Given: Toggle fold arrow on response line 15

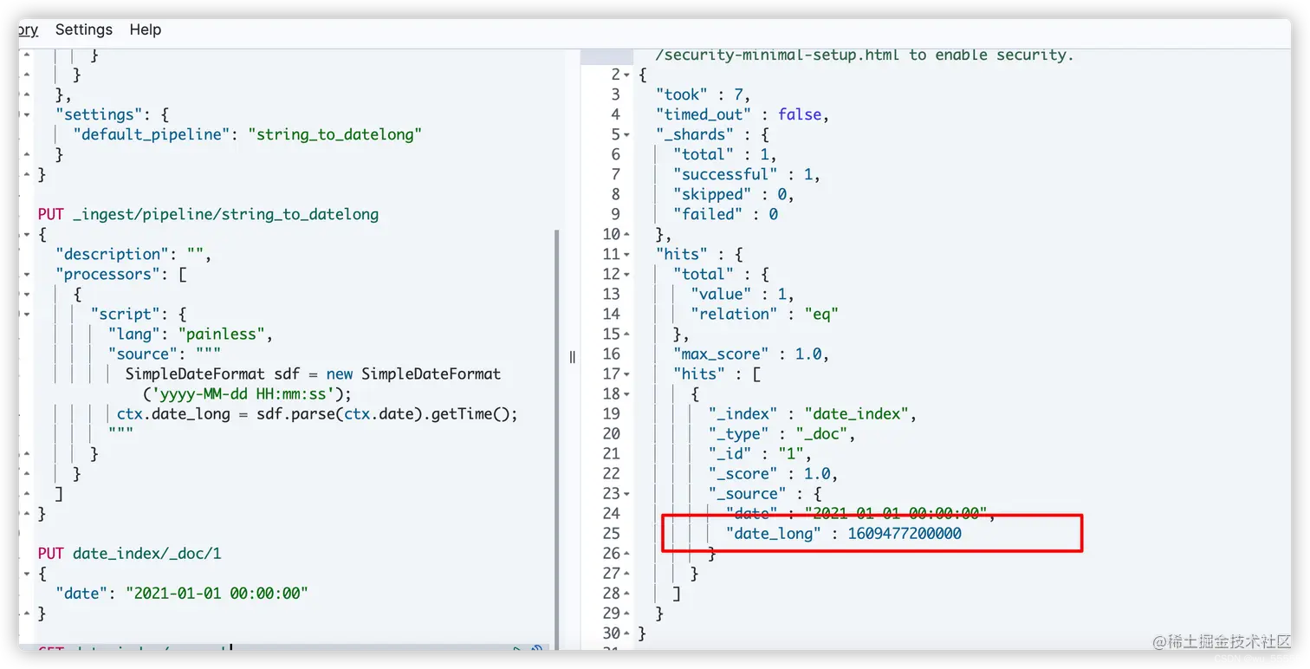Looking at the screenshot, I should (627, 334).
